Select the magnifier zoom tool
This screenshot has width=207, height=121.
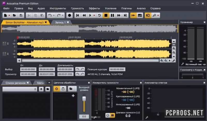154,15
